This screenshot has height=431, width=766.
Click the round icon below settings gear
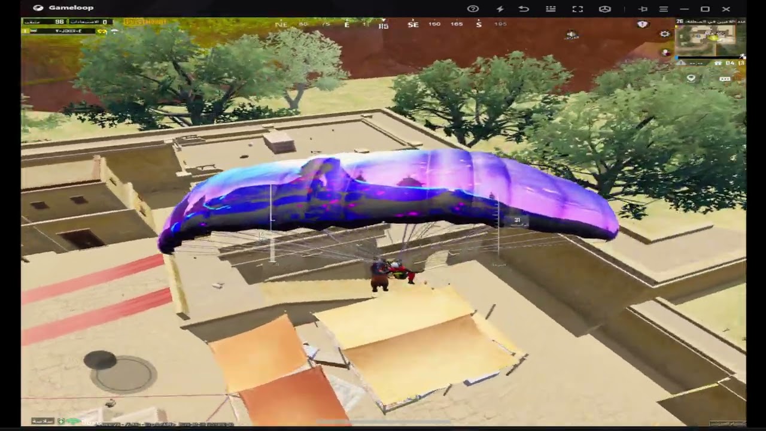pos(665,52)
